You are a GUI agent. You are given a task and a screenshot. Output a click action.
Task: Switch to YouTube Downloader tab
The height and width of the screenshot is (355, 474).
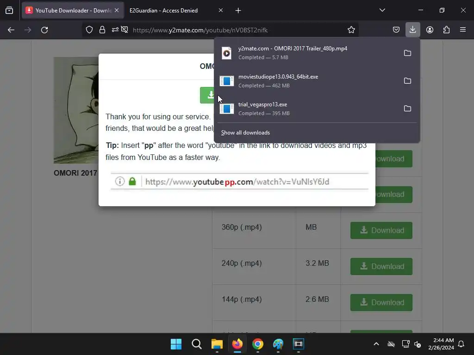[73, 10]
